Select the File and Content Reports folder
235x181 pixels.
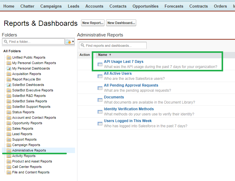(31, 172)
